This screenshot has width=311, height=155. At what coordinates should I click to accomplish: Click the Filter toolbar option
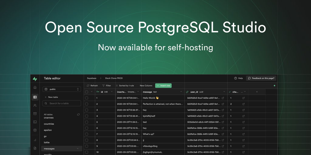pos(107,86)
